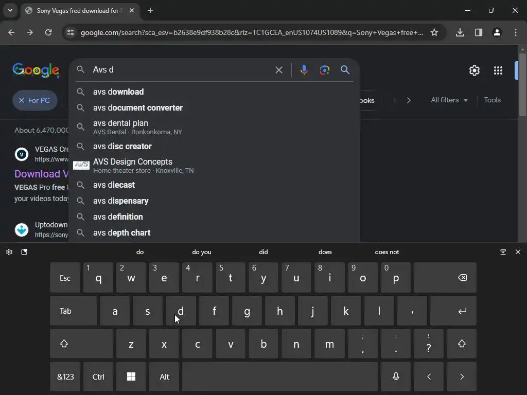Select suggestion avs disc creator
527x395 pixels.
[x=215, y=147]
